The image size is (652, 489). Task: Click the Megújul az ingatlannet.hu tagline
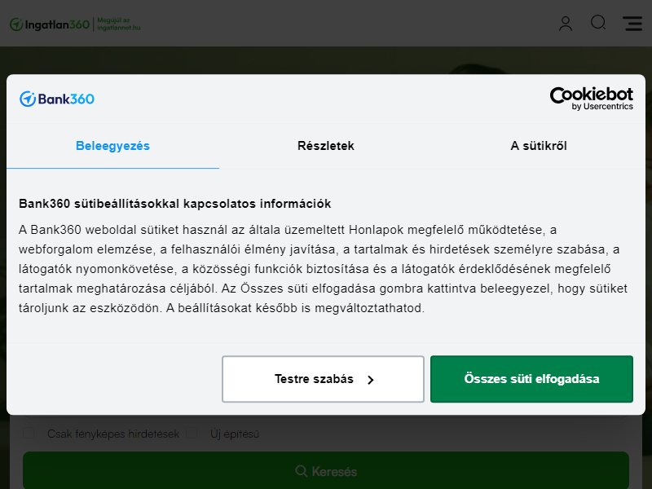[118, 24]
